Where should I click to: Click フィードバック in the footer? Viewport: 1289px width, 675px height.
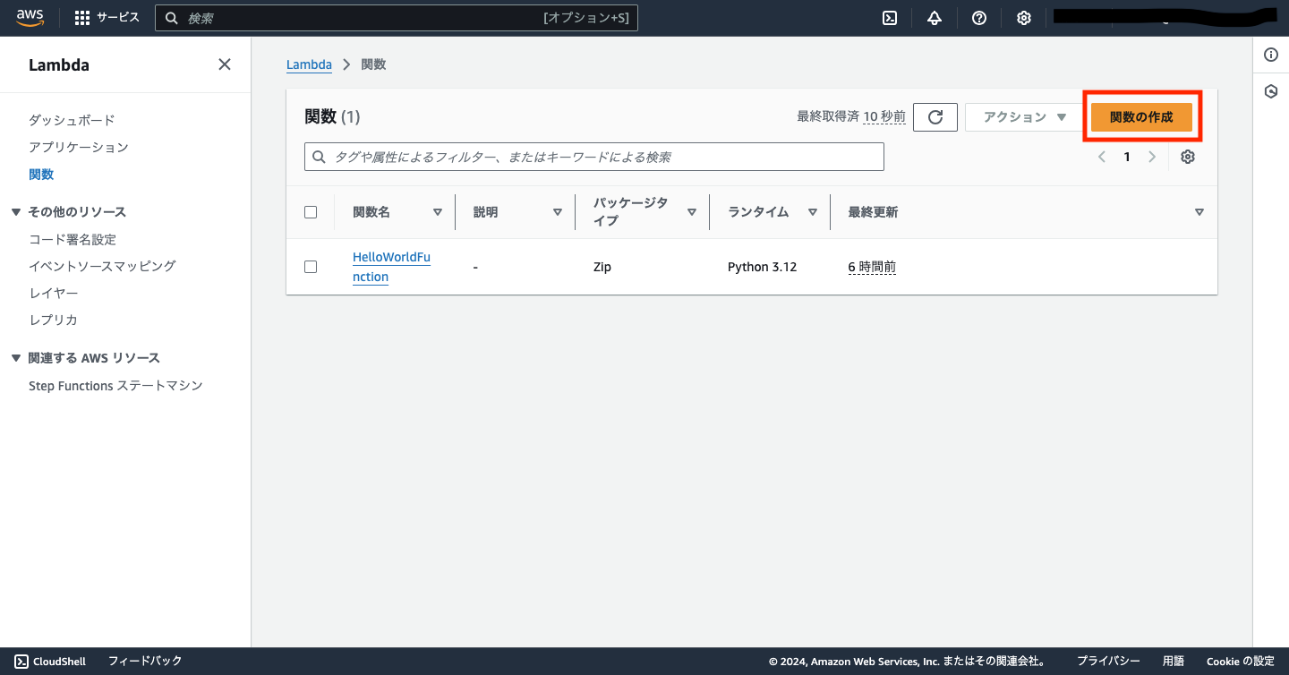(145, 661)
